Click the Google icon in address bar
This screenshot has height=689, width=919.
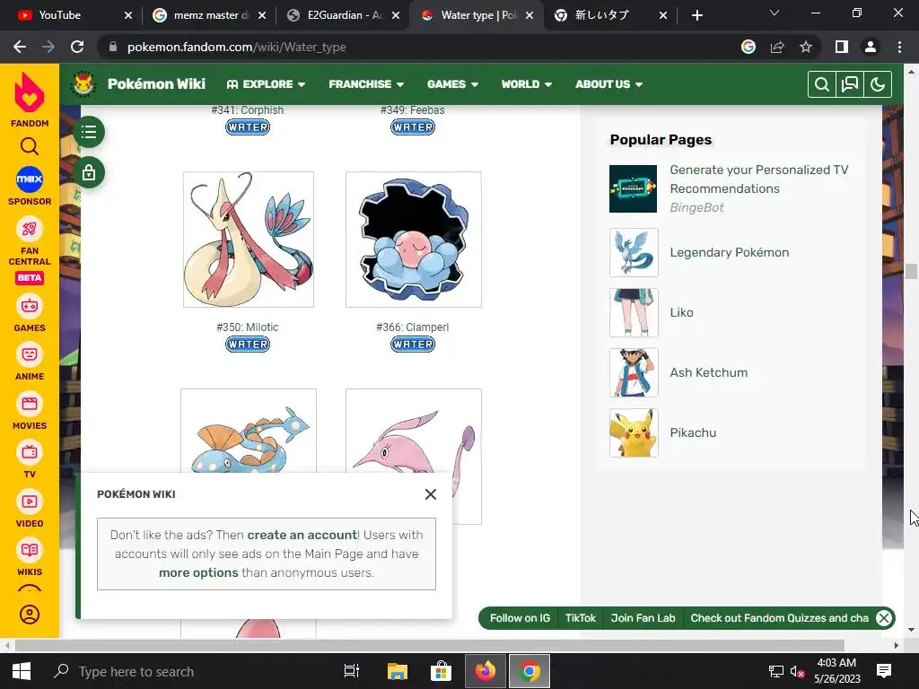[748, 47]
